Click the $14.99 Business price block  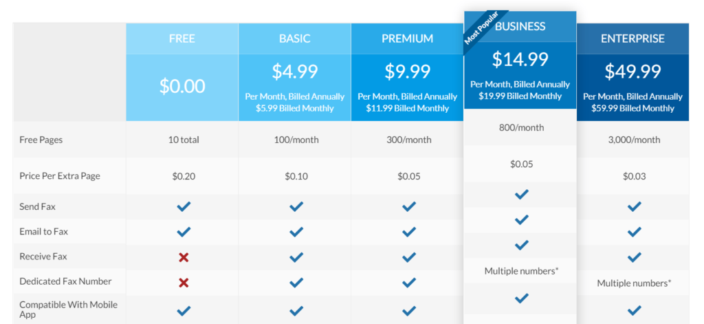coord(520,75)
